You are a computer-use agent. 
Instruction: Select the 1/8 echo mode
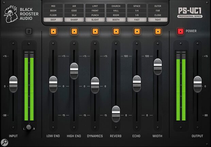pos(137,15)
